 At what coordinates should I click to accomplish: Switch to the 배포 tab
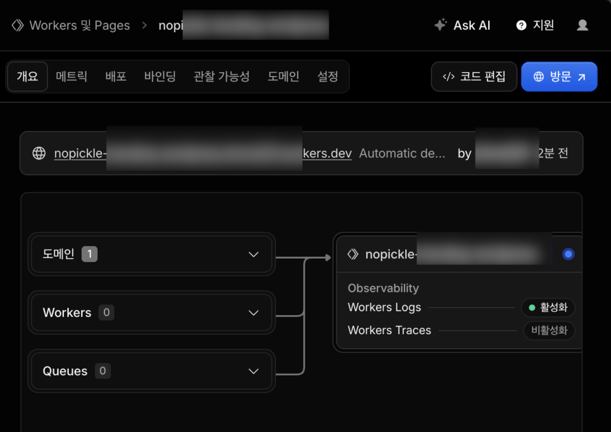click(116, 76)
